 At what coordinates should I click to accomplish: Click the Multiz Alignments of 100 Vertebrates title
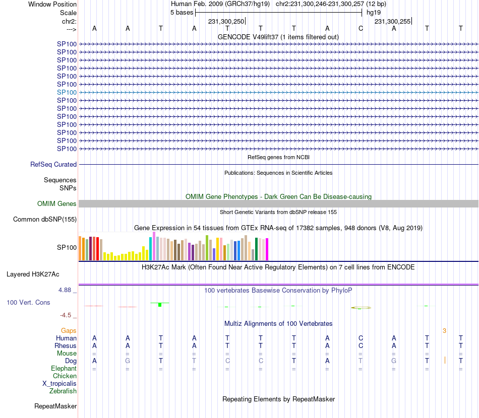pos(278,324)
